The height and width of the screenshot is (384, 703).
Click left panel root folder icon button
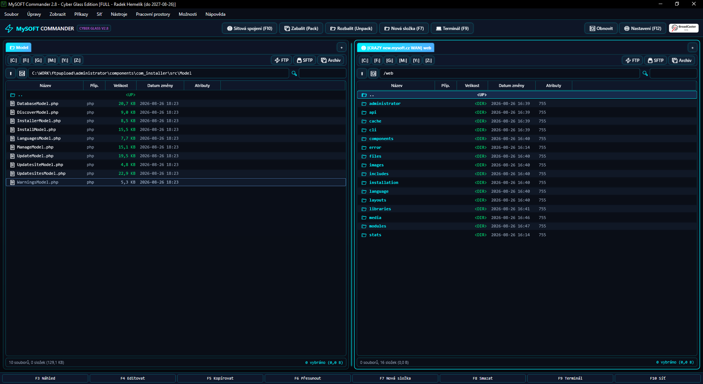click(22, 74)
